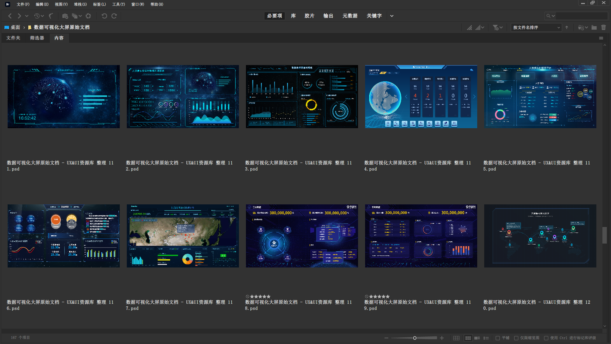
Task: Click the search field
Action: [x=582, y=16]
